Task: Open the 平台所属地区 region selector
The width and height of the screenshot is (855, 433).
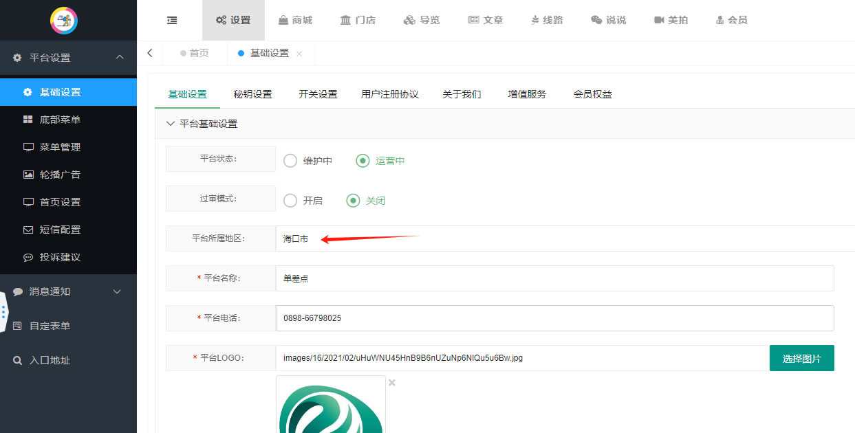Action: coord(565,238)
